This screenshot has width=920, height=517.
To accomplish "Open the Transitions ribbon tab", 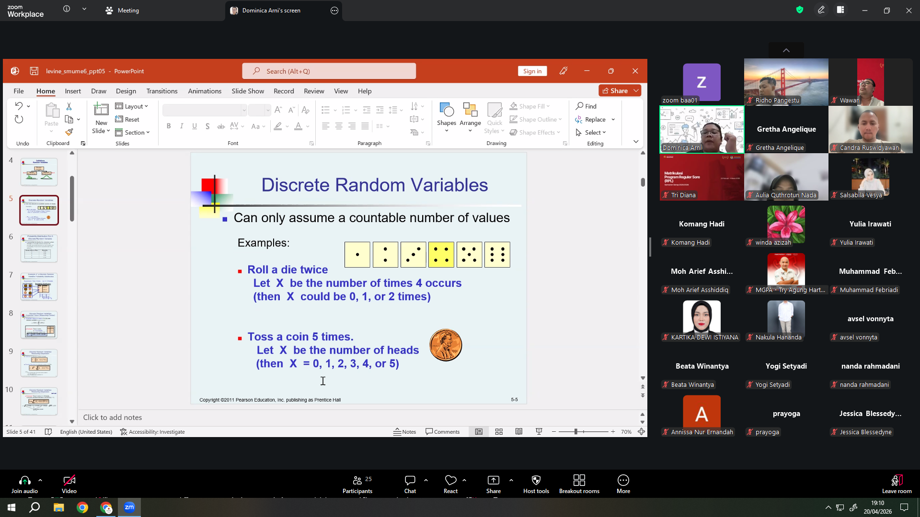I will tap(162, 91).
